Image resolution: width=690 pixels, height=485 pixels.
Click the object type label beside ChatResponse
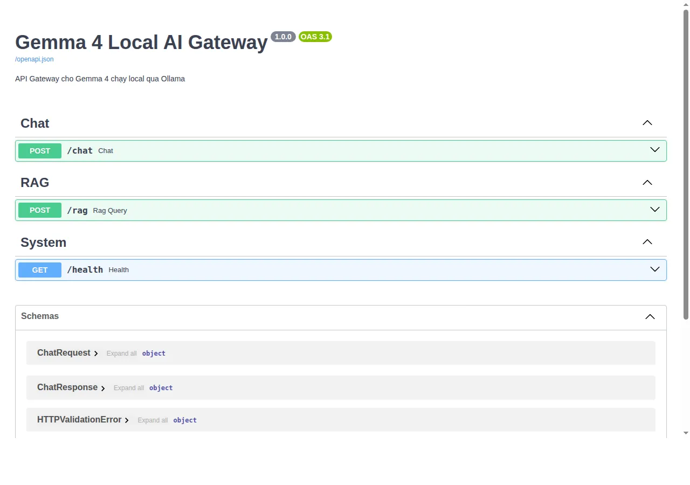(161, 388)
